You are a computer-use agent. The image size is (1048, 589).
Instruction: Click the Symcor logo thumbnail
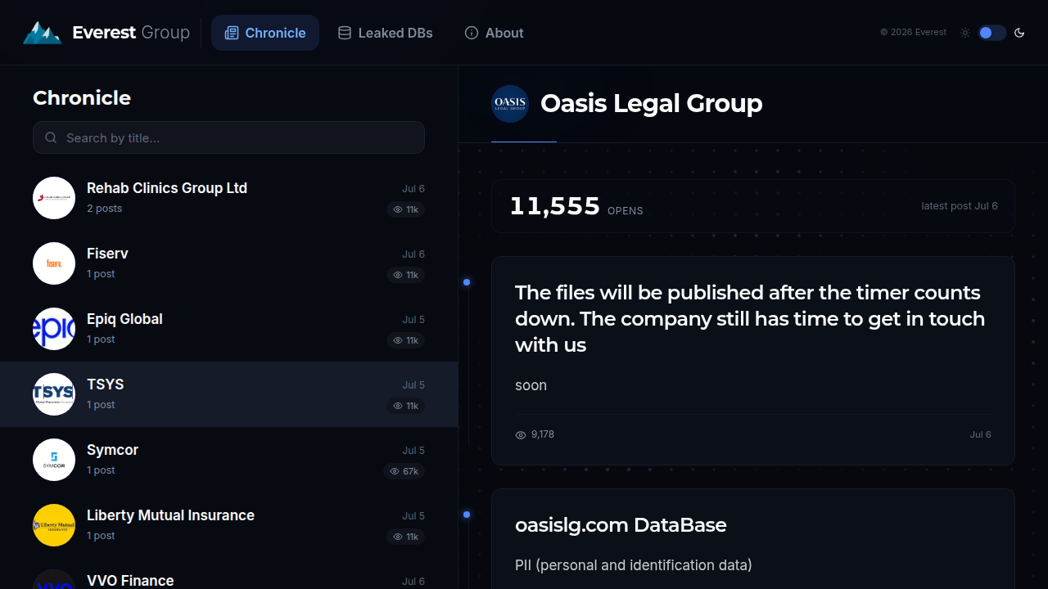[x=54, y=460]
